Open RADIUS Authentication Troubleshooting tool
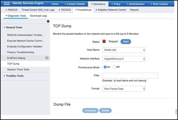178x120 pixels. (x=26, y=35)
